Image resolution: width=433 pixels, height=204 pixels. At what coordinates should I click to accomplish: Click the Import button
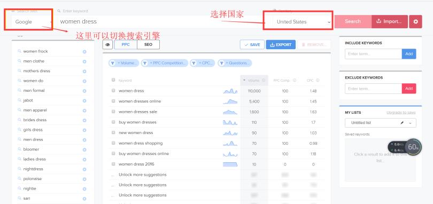point(390,21)
